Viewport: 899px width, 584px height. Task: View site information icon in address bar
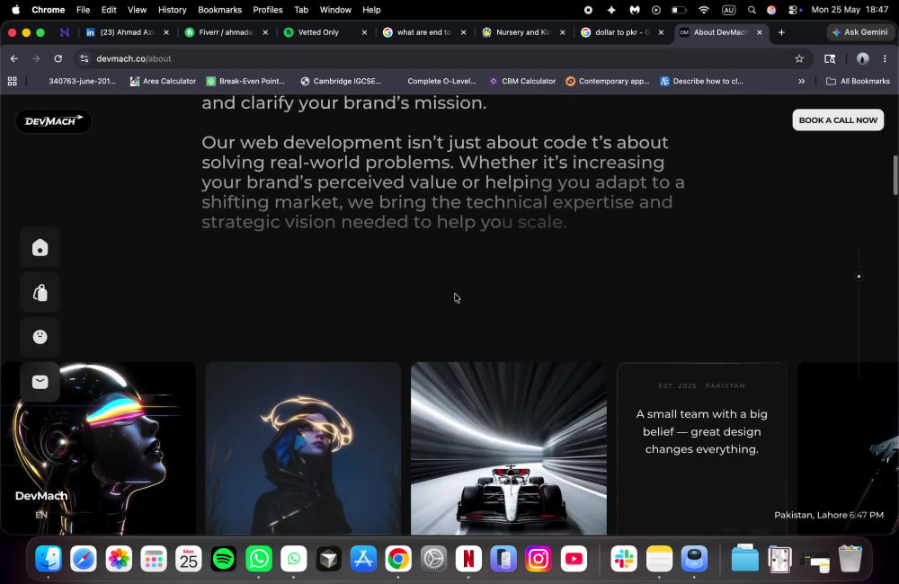click(85, 58)
